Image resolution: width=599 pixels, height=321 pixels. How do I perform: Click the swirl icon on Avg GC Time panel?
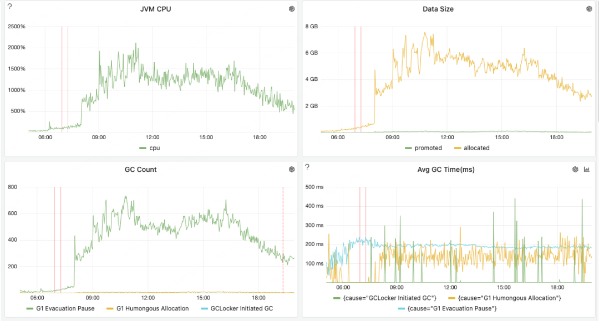click(x=575, y=169)
